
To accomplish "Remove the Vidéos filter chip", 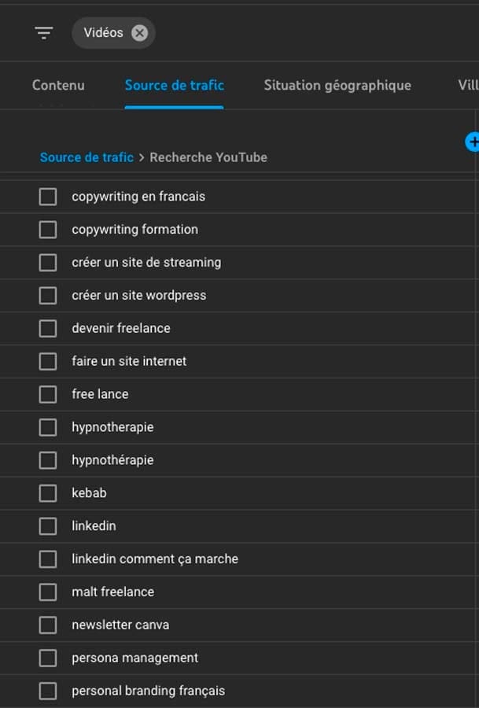I will pyautogui.click(x=139, y=33).
